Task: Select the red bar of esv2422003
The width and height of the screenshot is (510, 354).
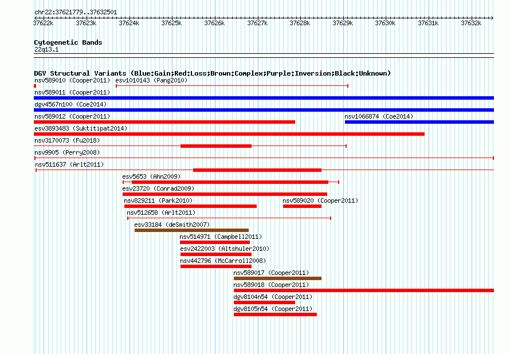Action: click(x=216, y=254)
